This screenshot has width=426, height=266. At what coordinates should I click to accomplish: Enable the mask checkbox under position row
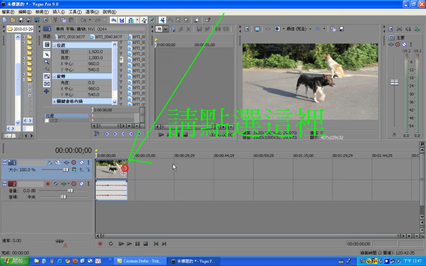(47, 121)
